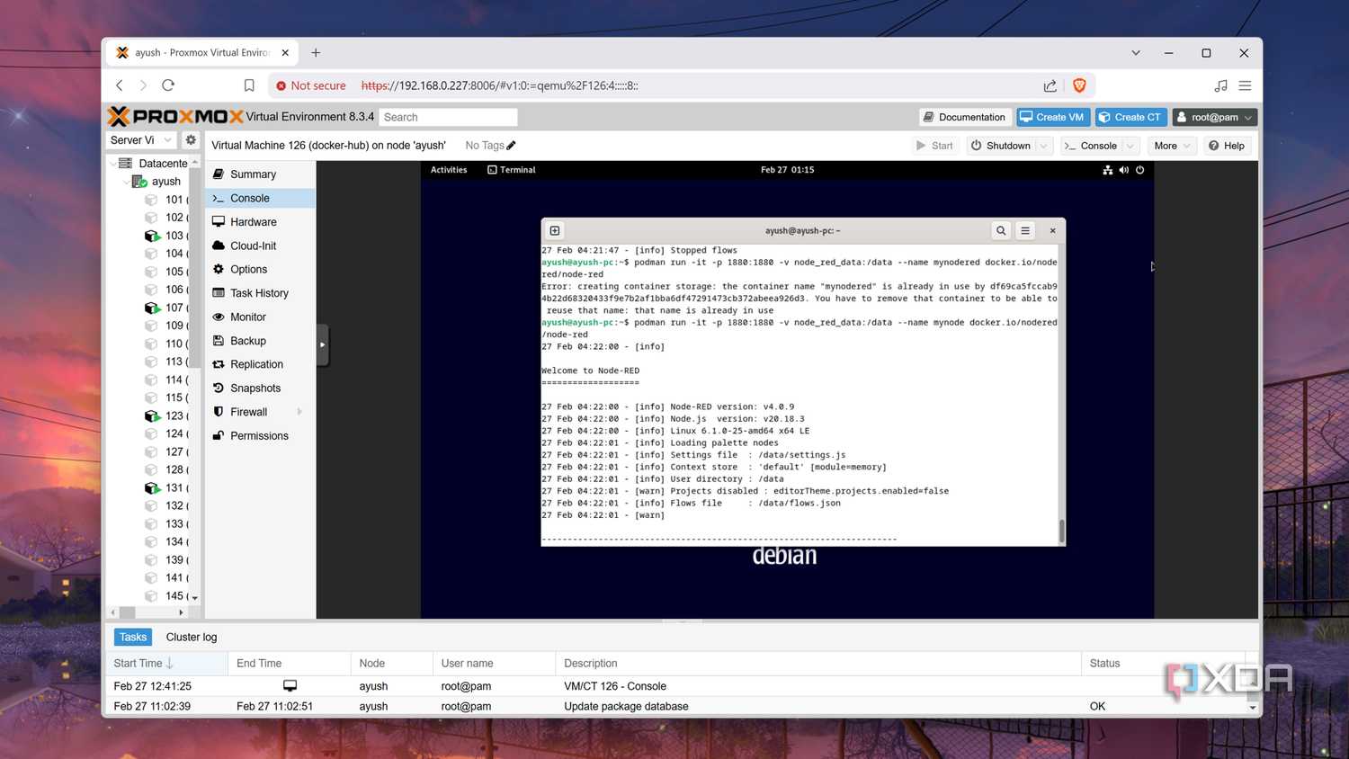Open the terminal hamburger menu
This screenshot has width=1349, height=759.
click(1025, 231)
